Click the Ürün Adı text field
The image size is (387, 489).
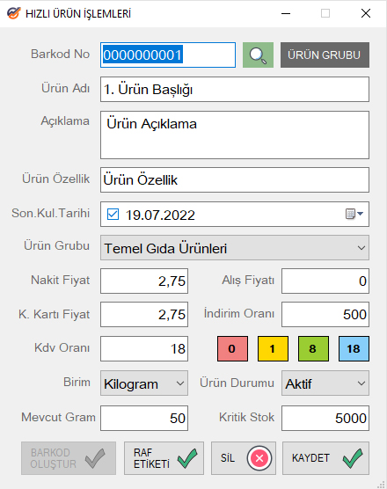coord(235,90)
